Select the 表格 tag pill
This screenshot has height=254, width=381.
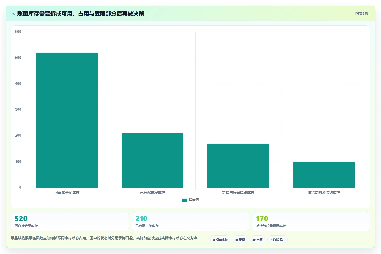[240, 239]
